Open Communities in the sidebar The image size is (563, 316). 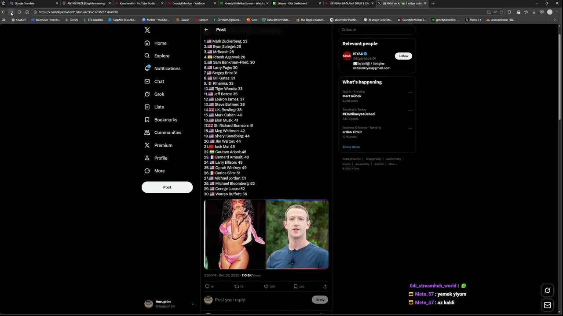pyautogui.click(x=163, y=132)
